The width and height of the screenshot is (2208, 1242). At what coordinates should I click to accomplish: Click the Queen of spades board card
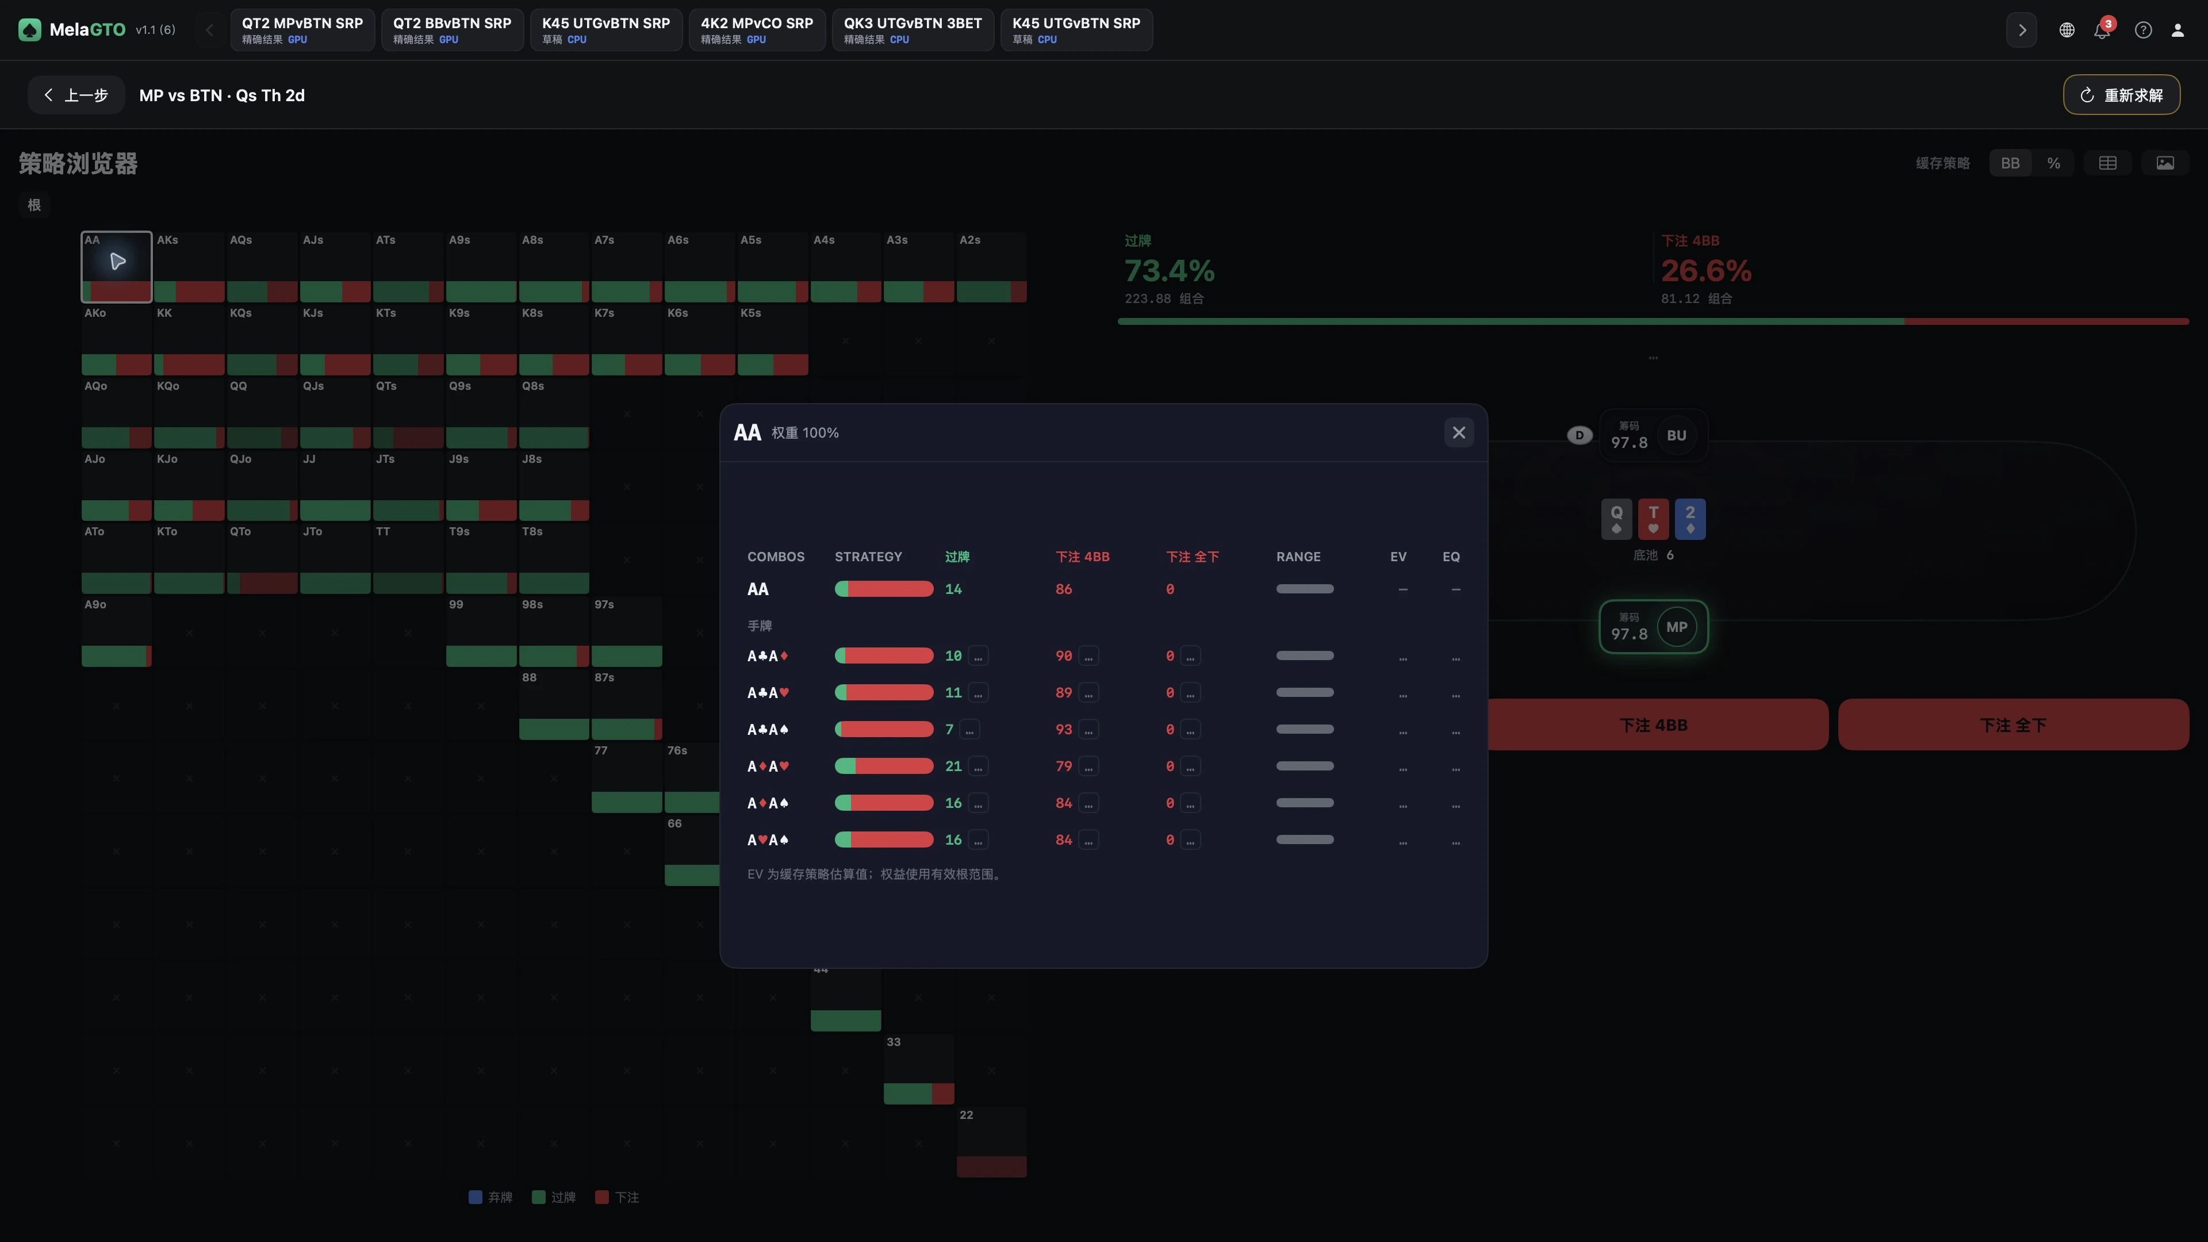[1616, 519]
